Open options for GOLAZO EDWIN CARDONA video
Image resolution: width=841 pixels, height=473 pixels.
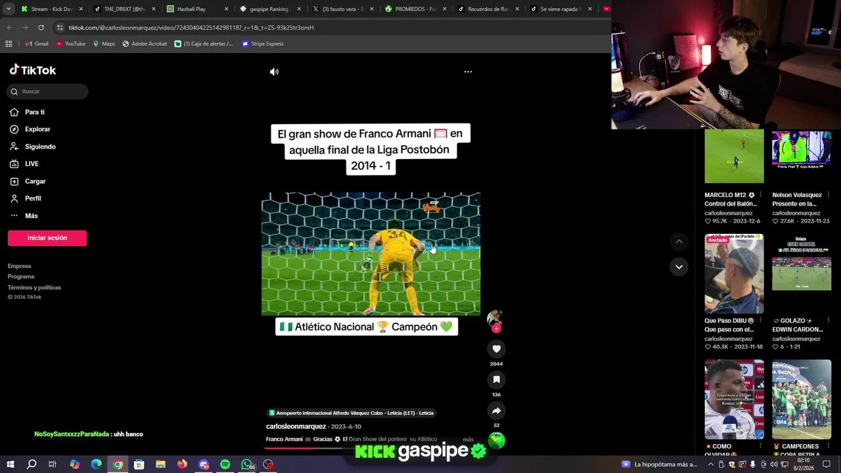[x=828, y=321]
